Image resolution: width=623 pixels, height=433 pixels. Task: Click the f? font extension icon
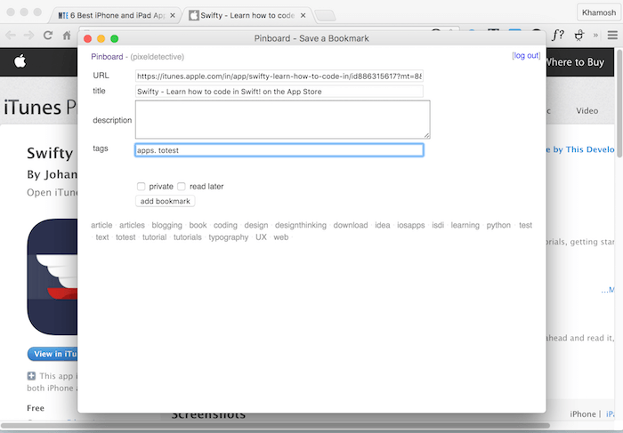(558, 35)
